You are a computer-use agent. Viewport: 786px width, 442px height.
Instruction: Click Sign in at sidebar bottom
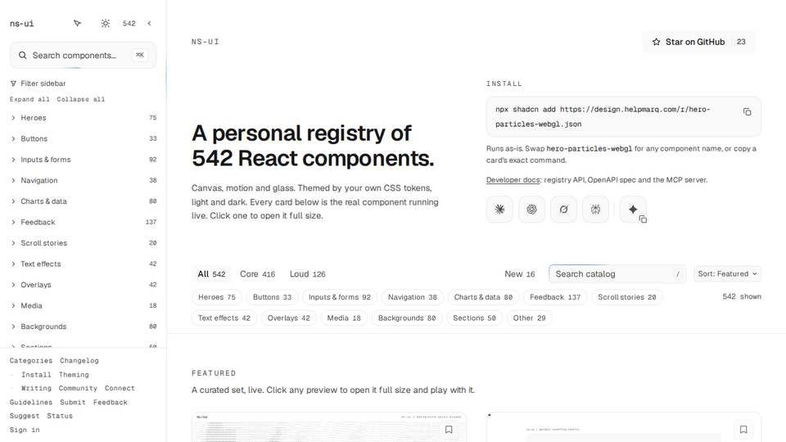[25, 430]
